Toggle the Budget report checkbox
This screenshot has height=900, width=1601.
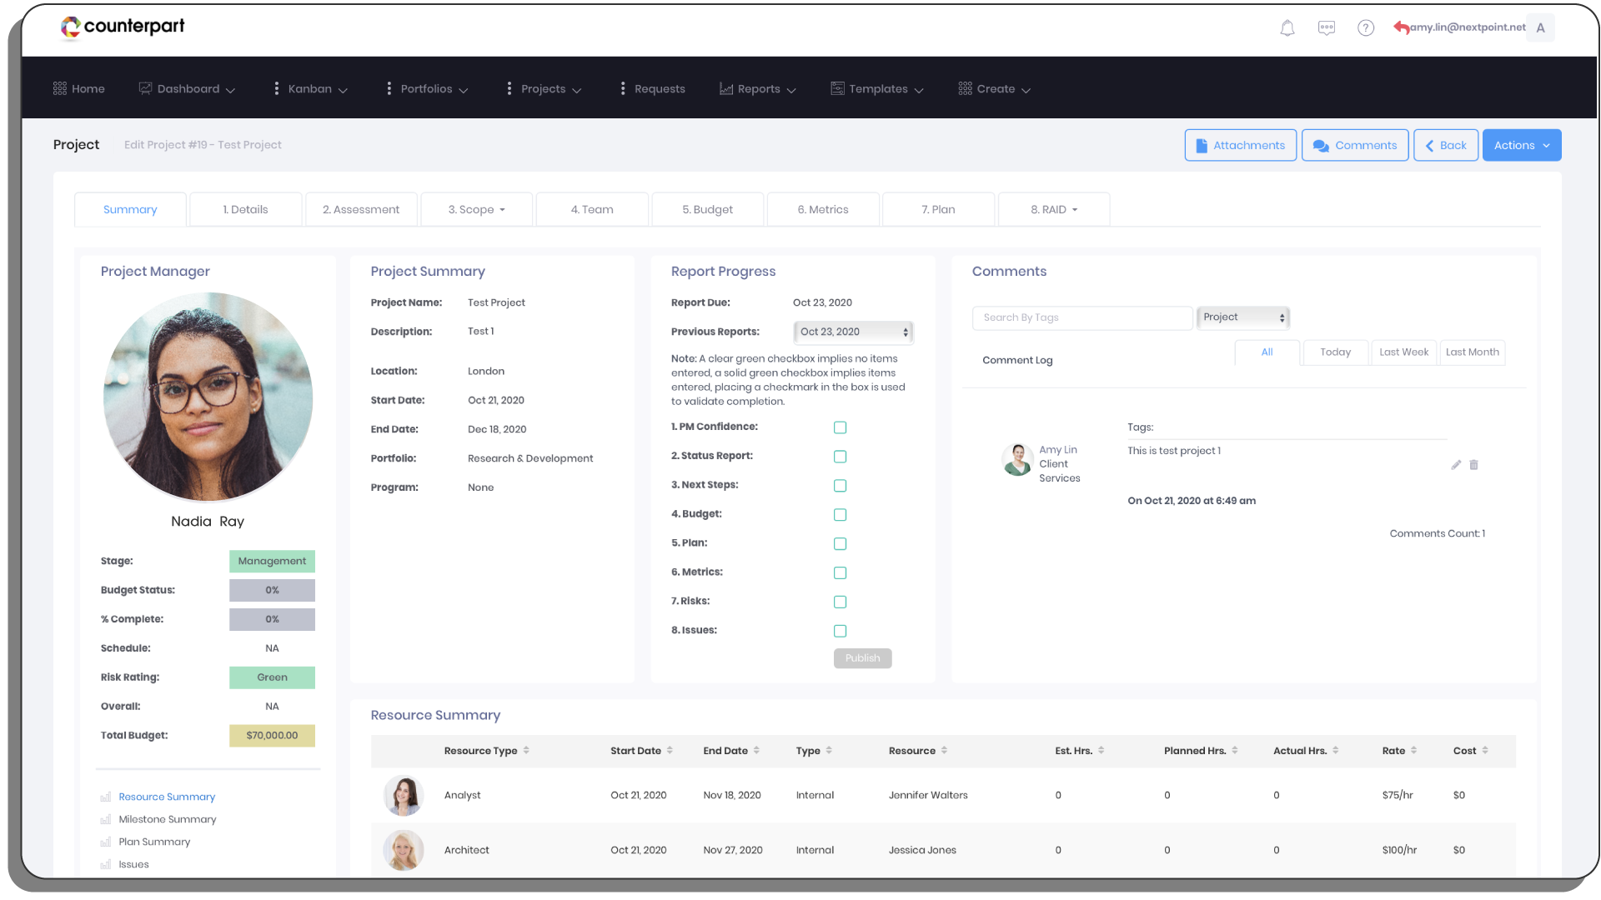[840, 515]
